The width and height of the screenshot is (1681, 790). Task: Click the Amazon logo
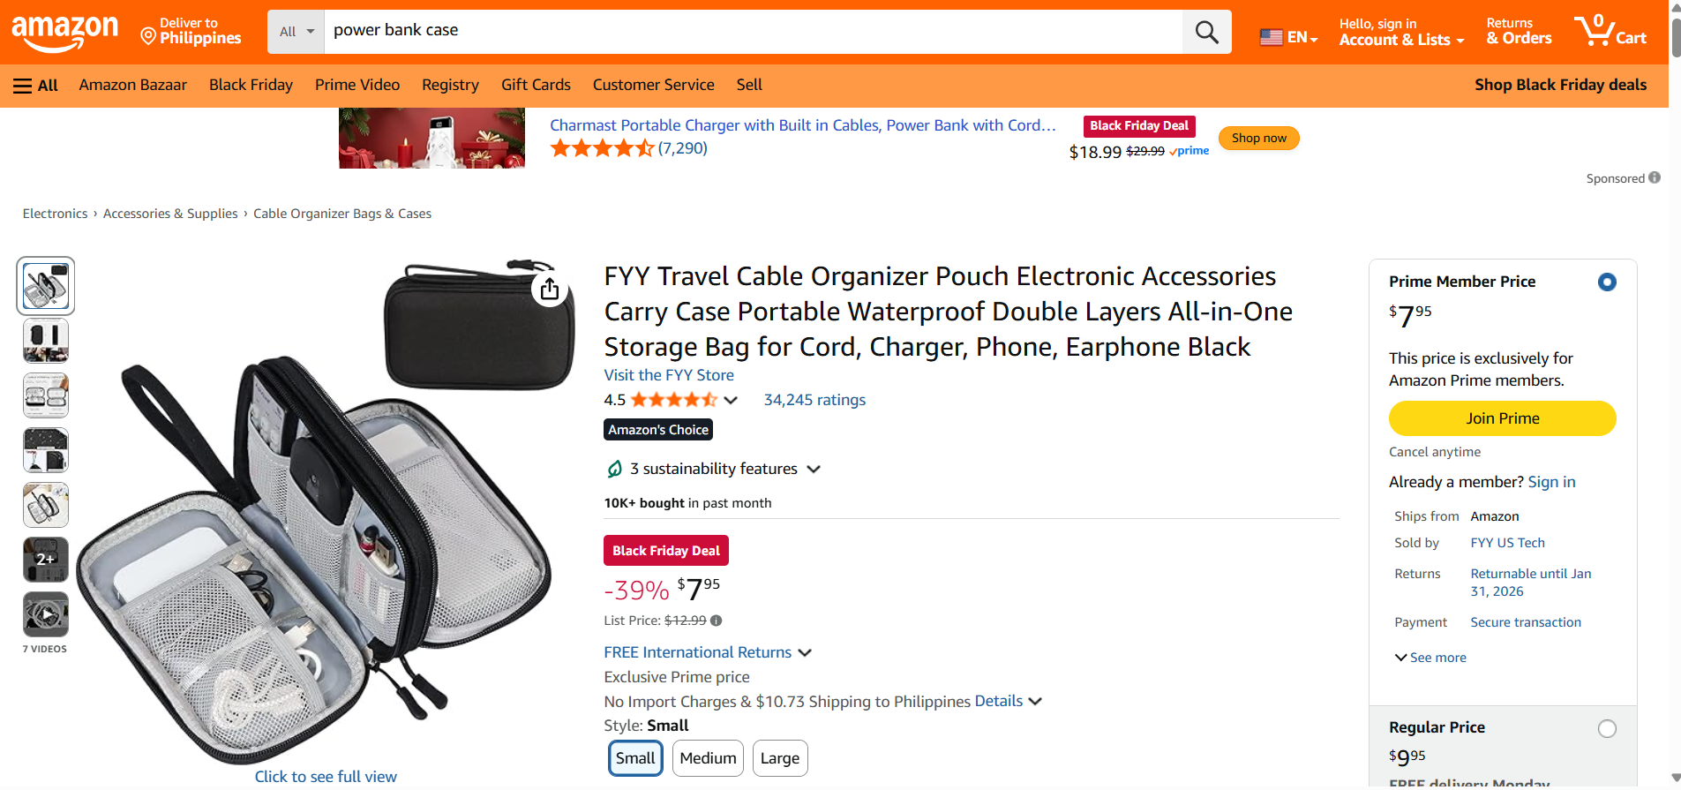point(65,33)
